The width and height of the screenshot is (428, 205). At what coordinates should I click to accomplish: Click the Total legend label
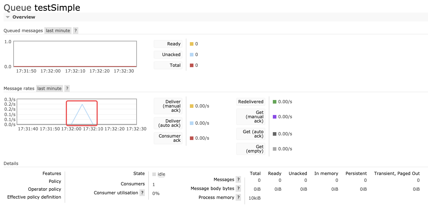click(x=168, y=65)
